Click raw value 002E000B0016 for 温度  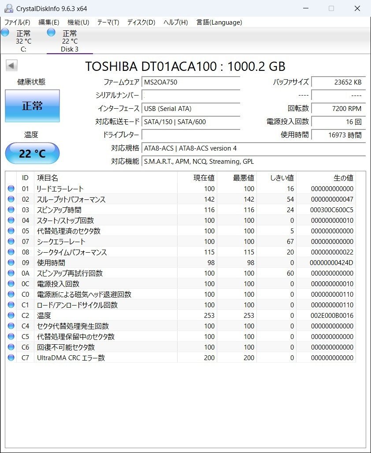[x=332, y=316]
